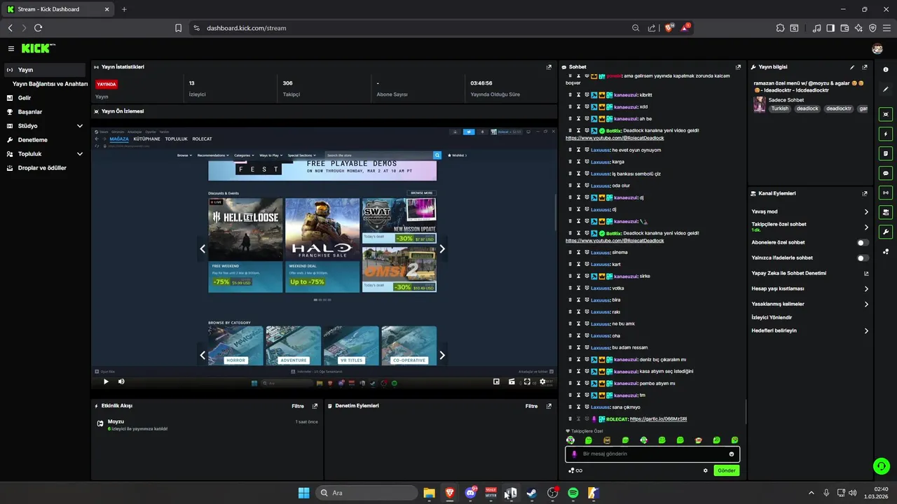Select Yayın in the left sidebar
Image resolution: width=897 pixels, height=504 pixels.
tap(45, 70)
